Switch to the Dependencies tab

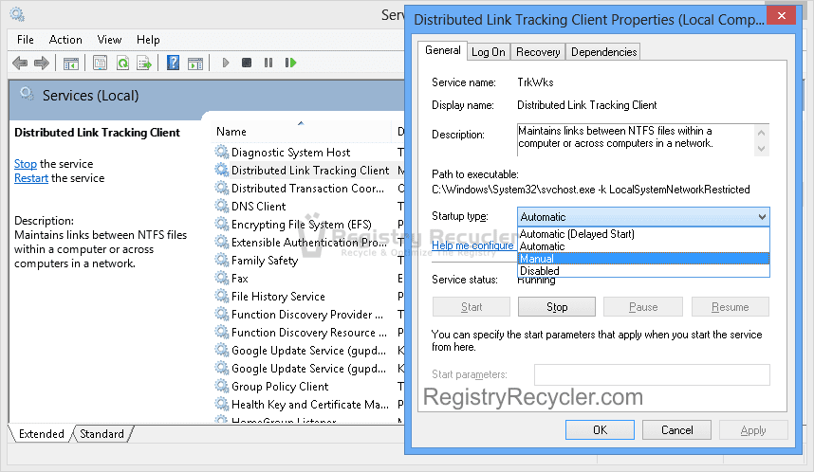tap(603, 52)
